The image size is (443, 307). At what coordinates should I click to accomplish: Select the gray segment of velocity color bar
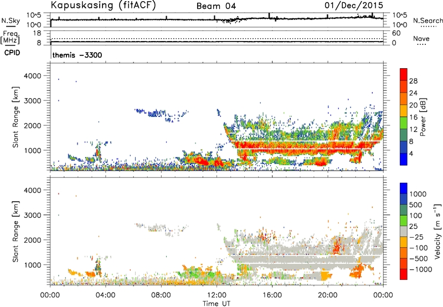click(404, 231)
